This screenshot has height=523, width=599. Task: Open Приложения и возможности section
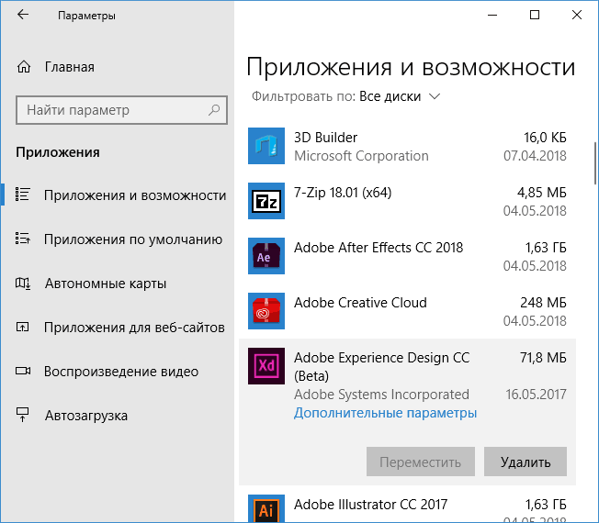pos(117,195)
